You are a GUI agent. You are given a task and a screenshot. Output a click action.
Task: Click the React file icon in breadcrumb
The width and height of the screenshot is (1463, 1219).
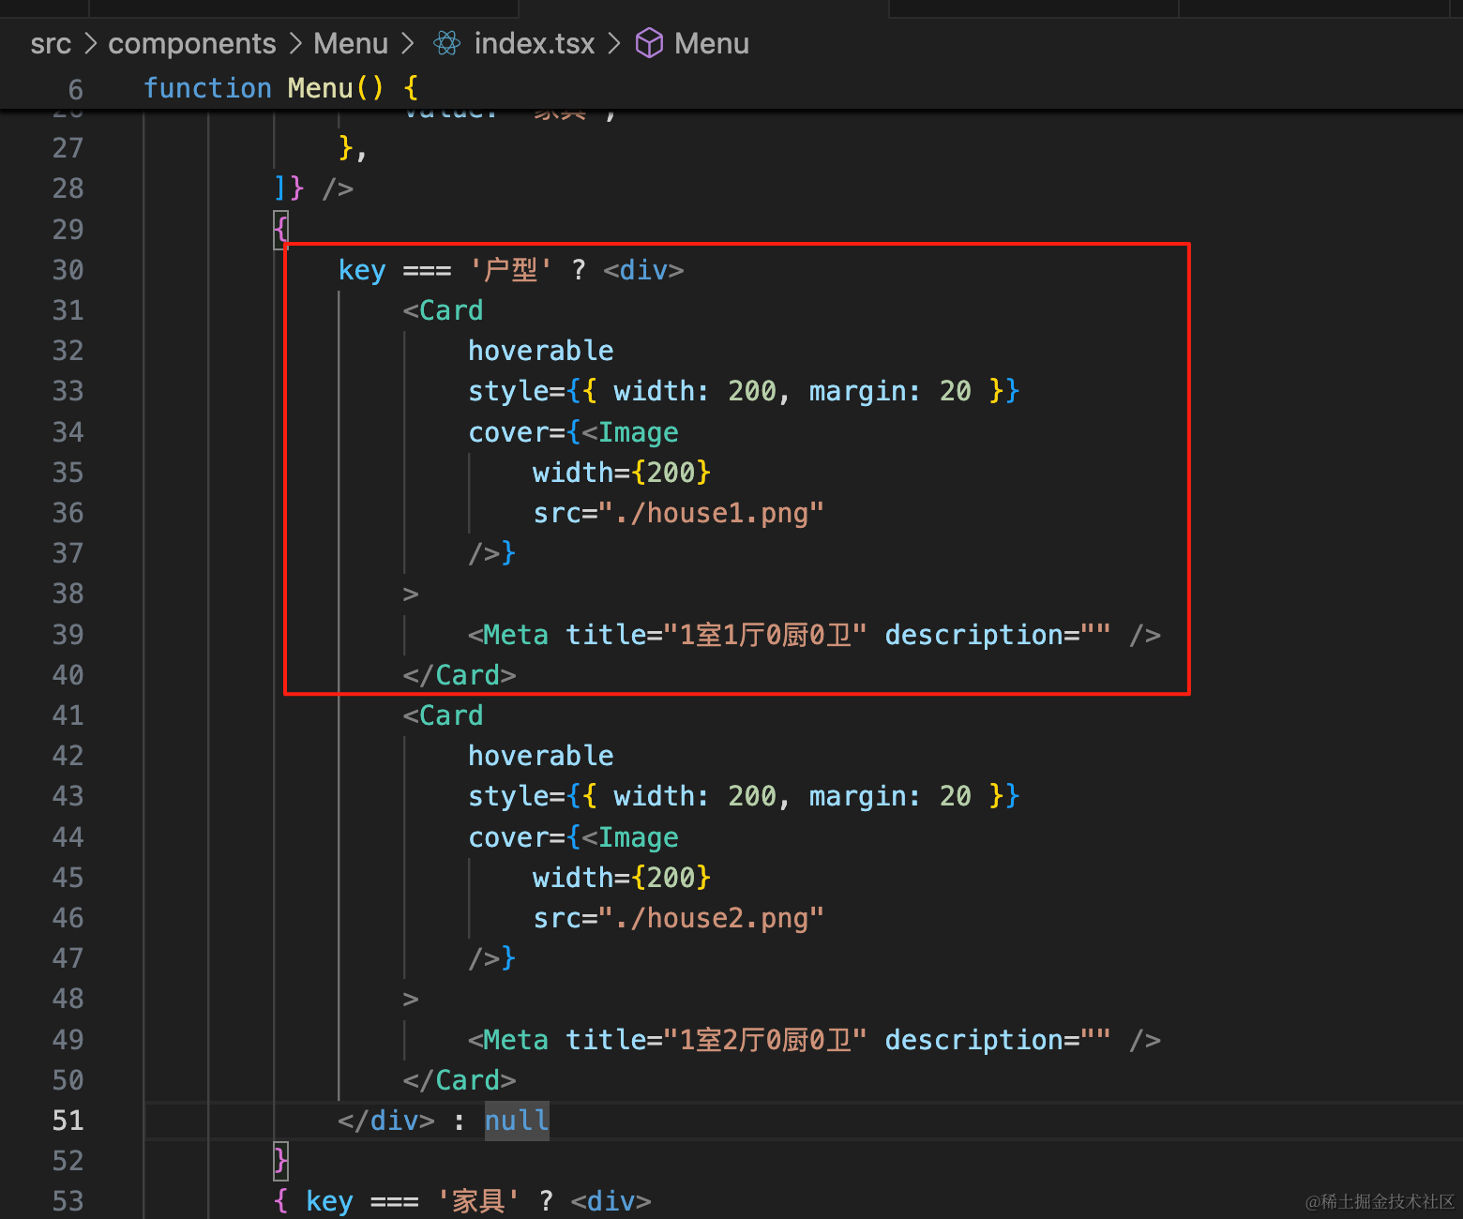point(447,43)
